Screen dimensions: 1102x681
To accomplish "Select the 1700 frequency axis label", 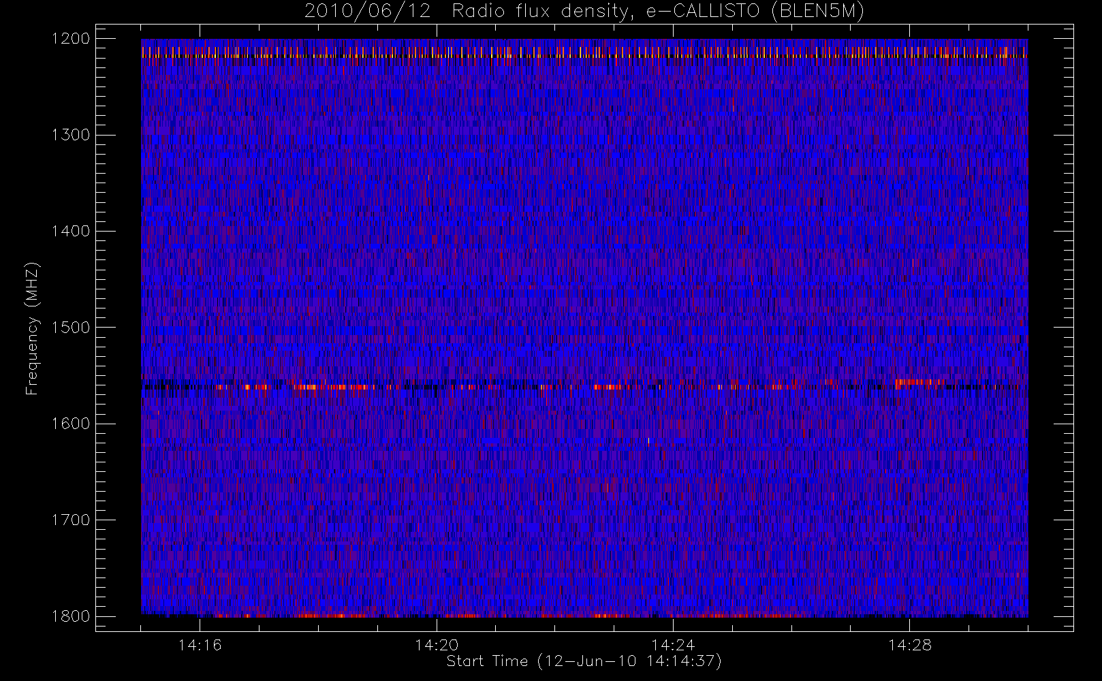I will tap(71, 520).
